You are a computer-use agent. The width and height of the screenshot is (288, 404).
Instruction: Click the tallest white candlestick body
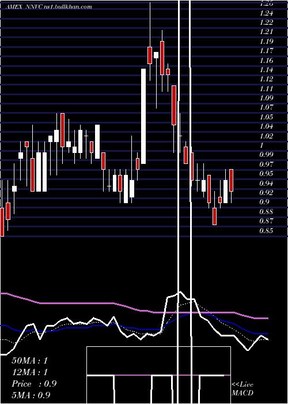[x=143, y=116]
